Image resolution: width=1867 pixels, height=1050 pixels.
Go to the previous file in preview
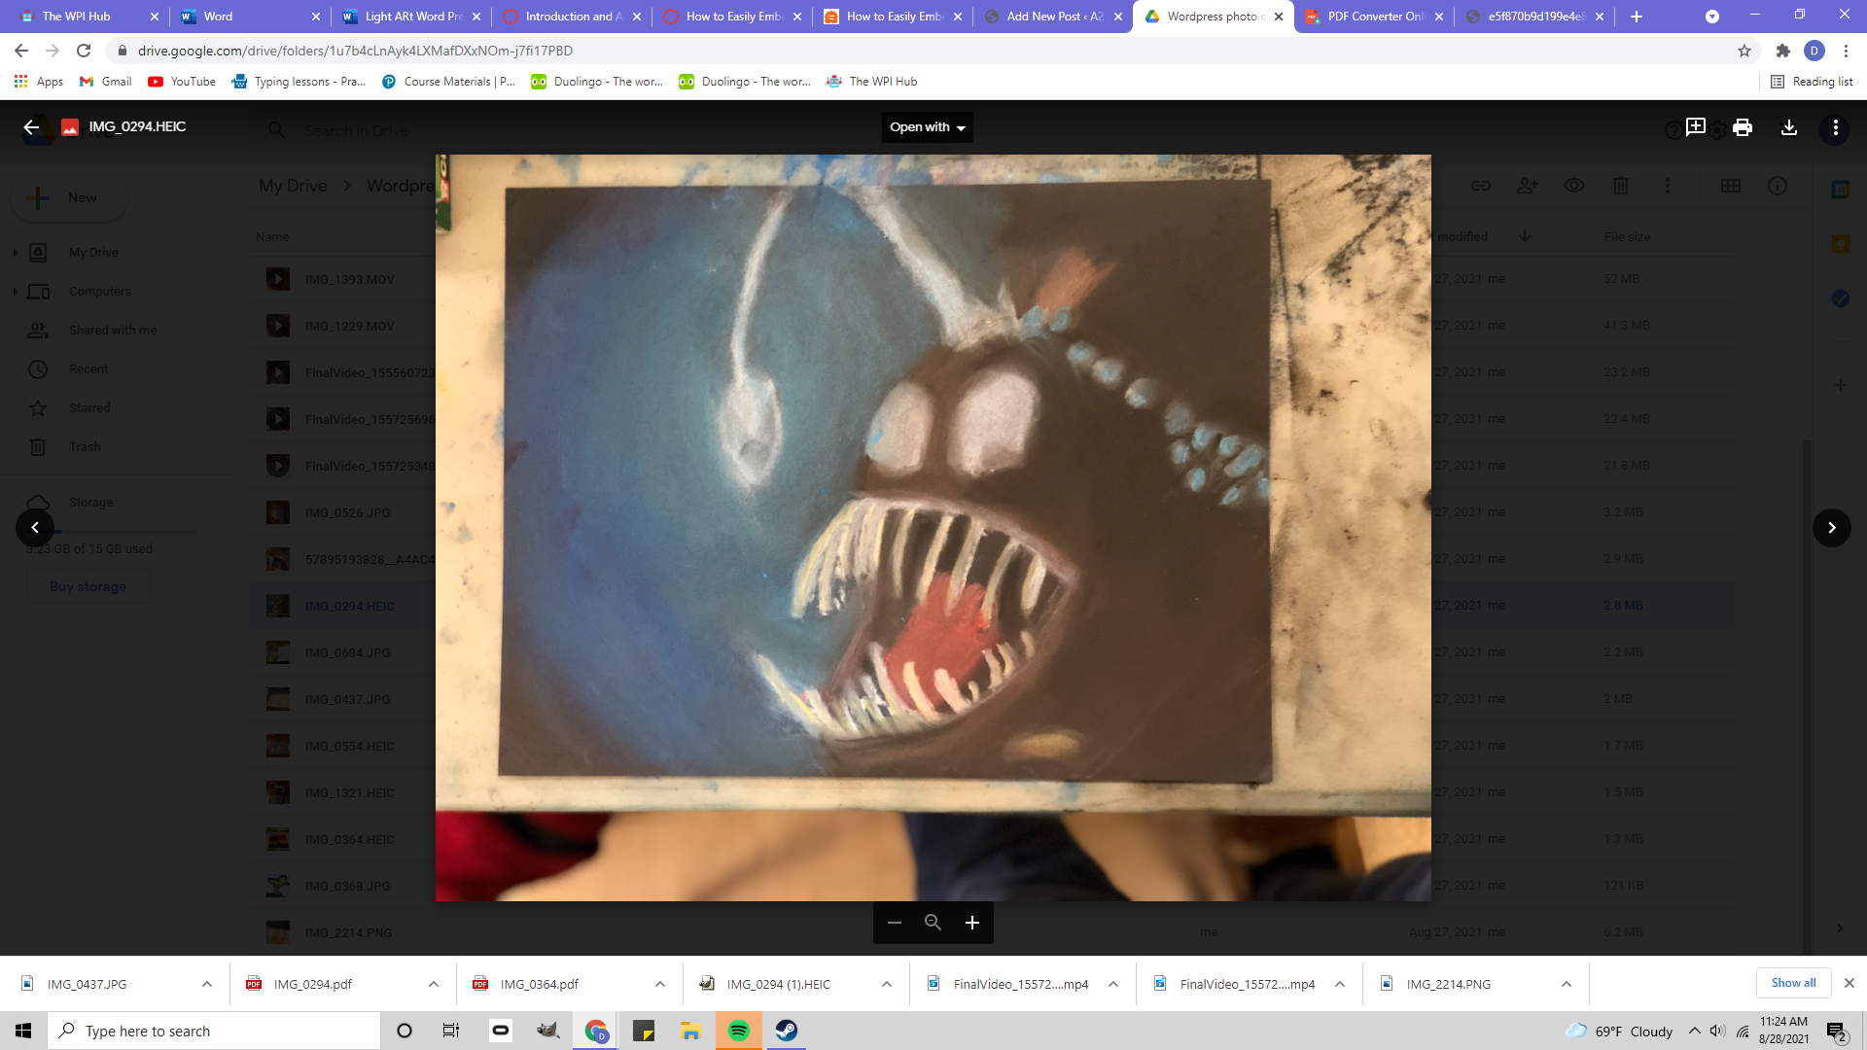[35, 528]
